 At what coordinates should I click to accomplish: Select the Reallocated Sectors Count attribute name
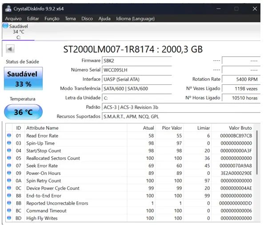point(53,158)
